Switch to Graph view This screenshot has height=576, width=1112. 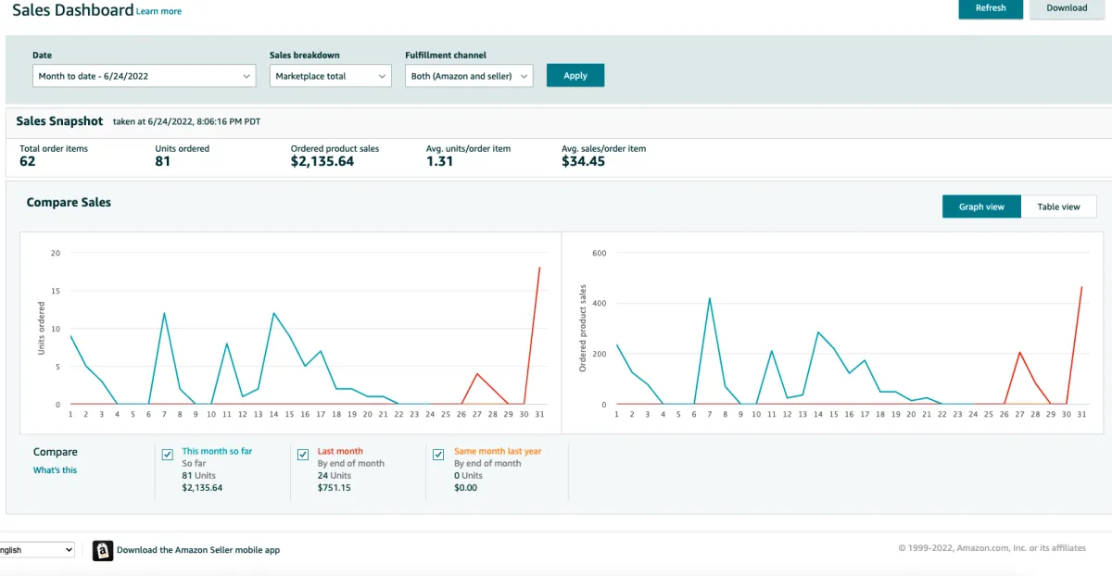tap(982, 207)
